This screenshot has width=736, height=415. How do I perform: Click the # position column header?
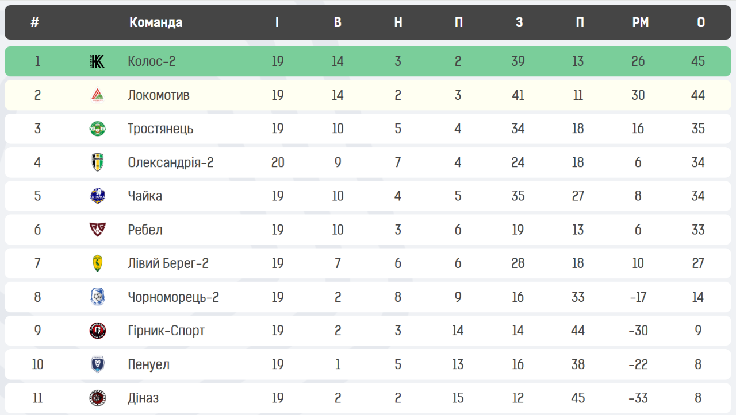pos(35,22)
